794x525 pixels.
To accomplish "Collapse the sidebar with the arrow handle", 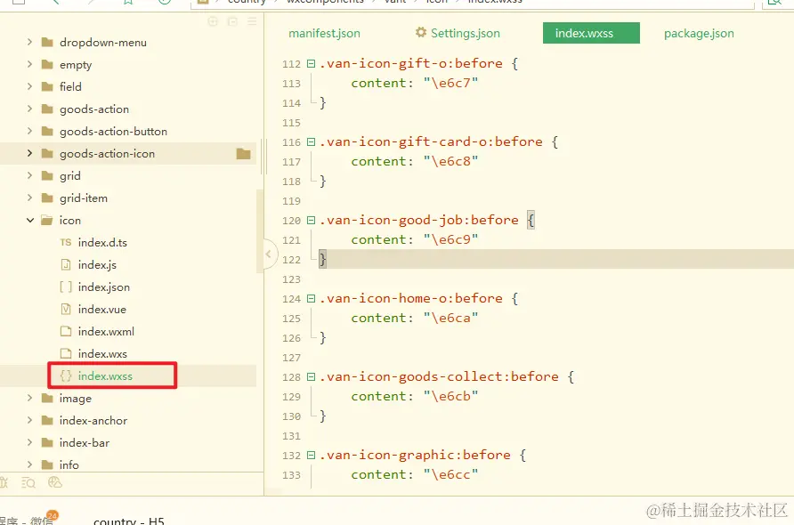I will tap(269, 254).
